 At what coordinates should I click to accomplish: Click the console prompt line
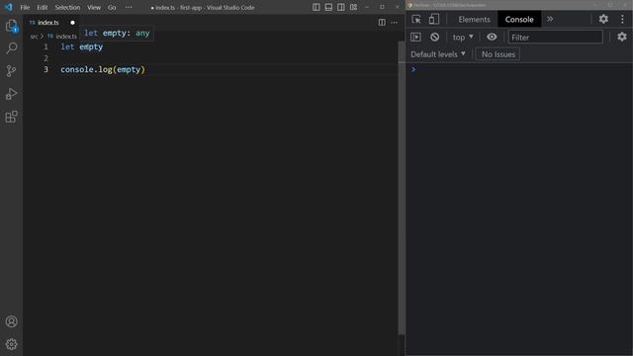pyautogui.click(x=518, y=69)
